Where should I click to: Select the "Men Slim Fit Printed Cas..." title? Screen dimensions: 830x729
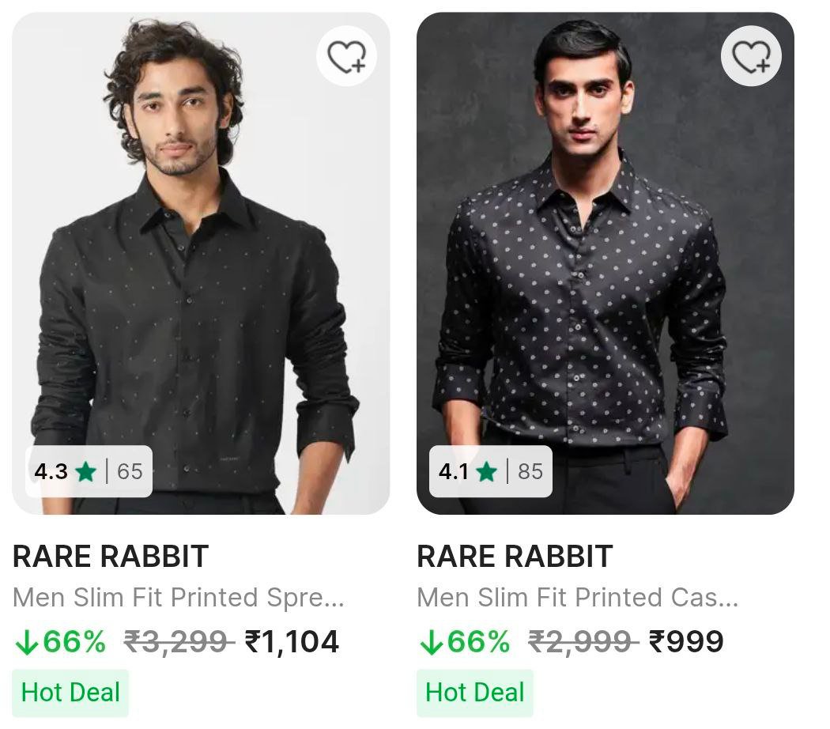tap(578, 598)
